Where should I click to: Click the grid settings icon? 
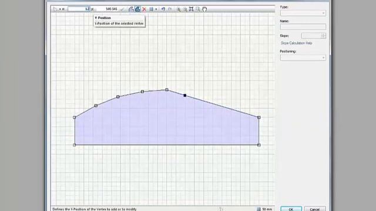[152, 9]
